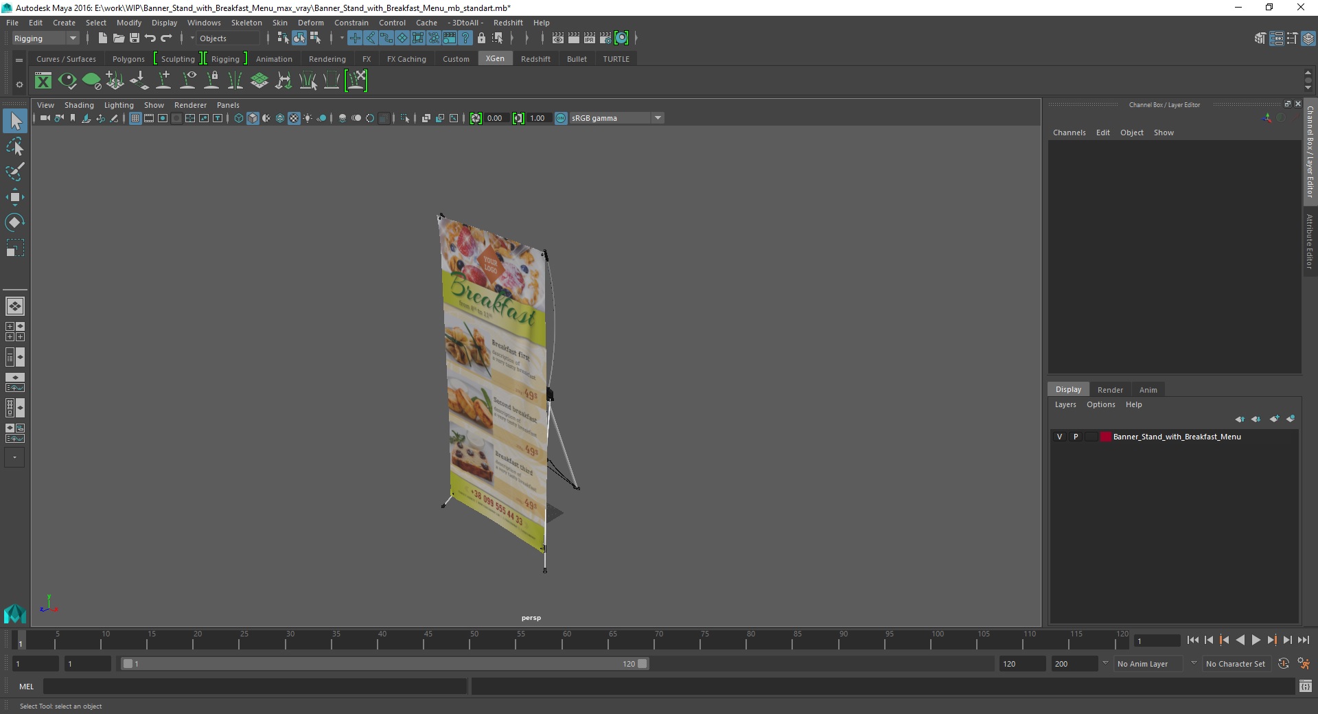The width and height of the screenshot is (1318, 714).
Task: Toggle smooth shade all cube icon
Action: tap(253, 118)
